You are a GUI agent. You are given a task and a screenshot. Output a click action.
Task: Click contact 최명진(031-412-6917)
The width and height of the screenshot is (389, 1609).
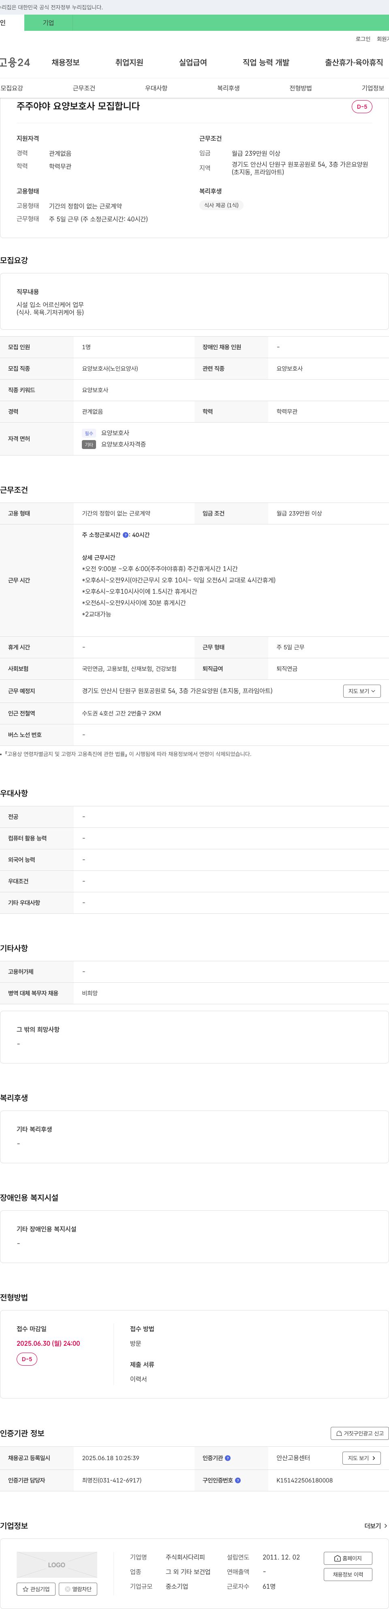pyautogui.click(x=112, y=1480)
